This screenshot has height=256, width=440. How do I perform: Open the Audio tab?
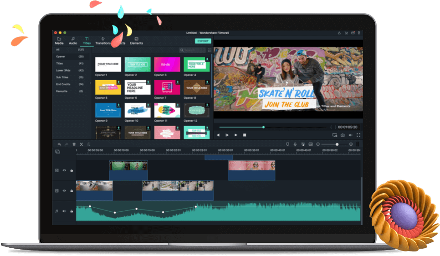coord(73,41)
